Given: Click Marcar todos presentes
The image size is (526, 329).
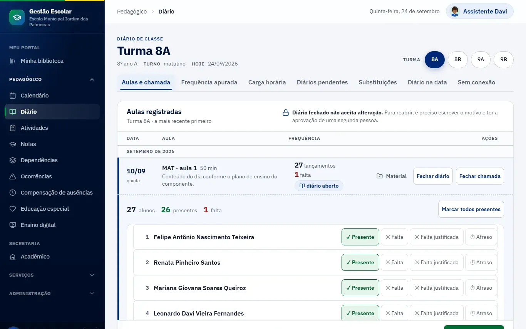Looking at the screenshot, I should pos(471,209).
